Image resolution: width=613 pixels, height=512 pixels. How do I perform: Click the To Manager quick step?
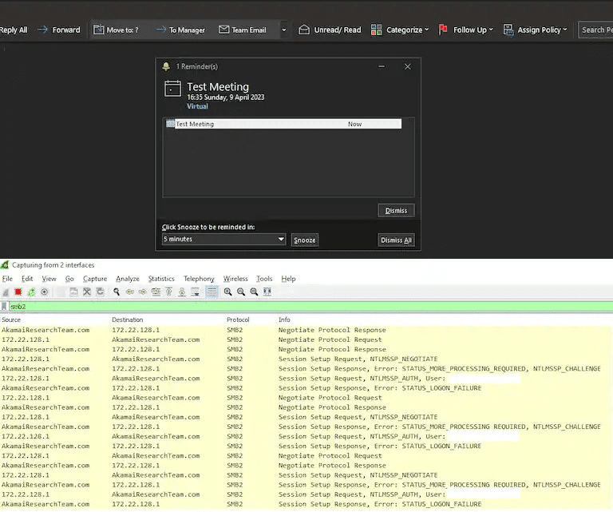(x=180, y=30)
